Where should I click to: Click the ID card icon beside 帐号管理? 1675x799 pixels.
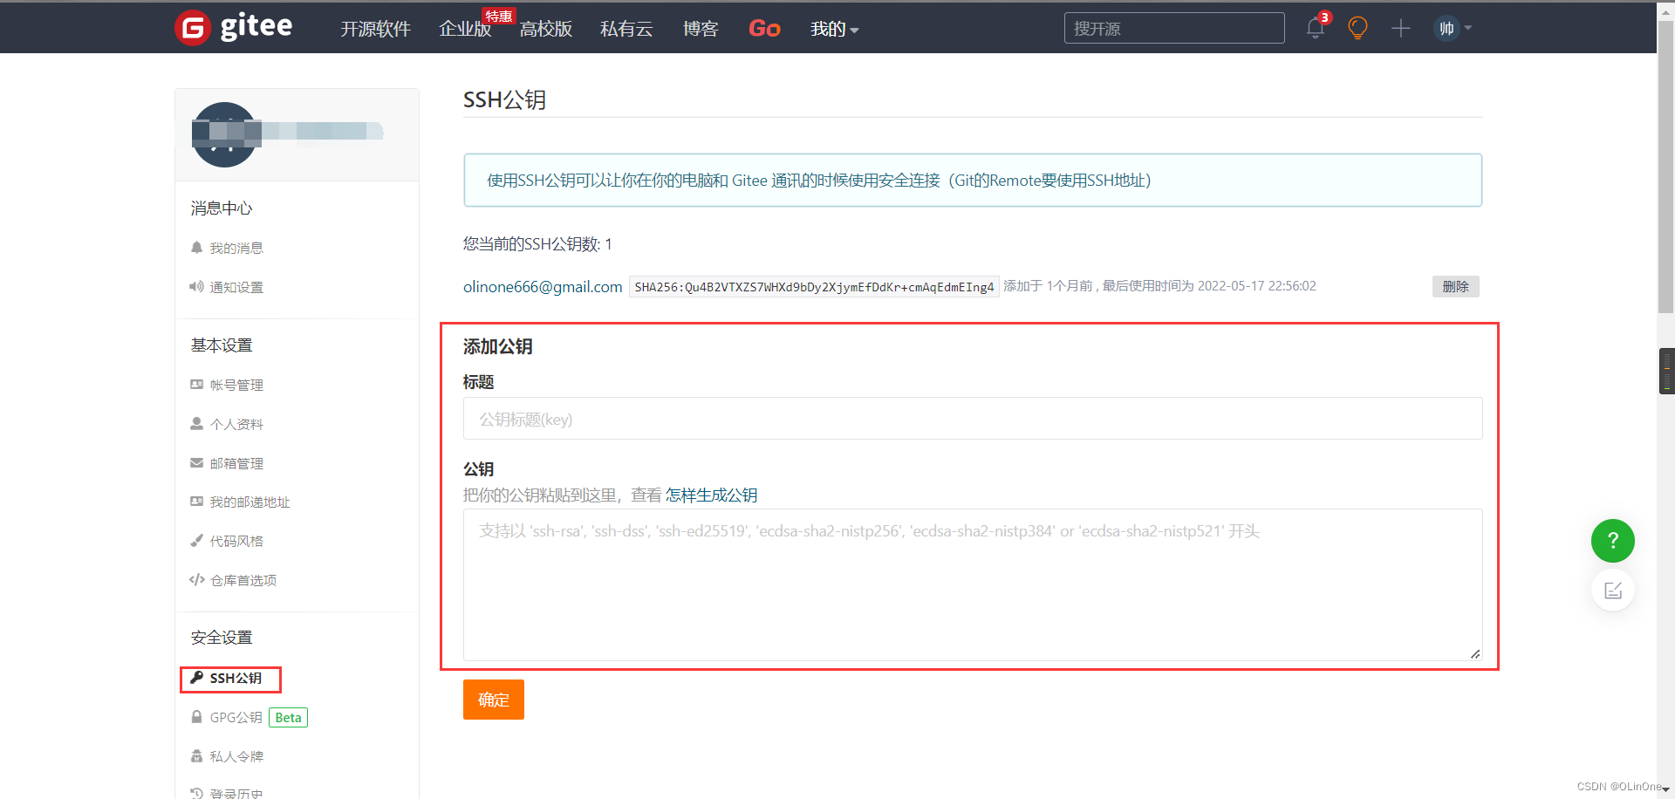click(x=196, y=385)
